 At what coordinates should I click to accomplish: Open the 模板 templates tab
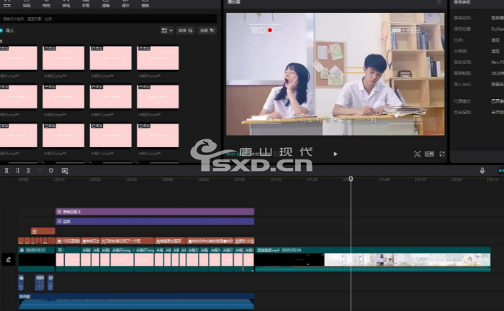(x=145, y=4)
